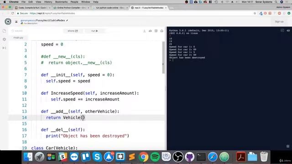Open Adobe Acrobat from the dock
Image resolution: width=292 pixels, height=164 pixels.
tap(241, 157)
